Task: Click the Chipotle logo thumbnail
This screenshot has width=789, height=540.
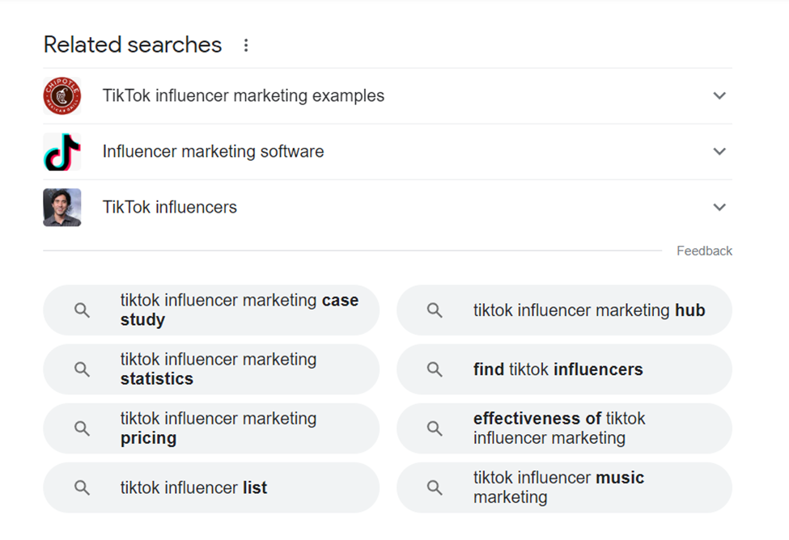Action: (x=62, y=95)
